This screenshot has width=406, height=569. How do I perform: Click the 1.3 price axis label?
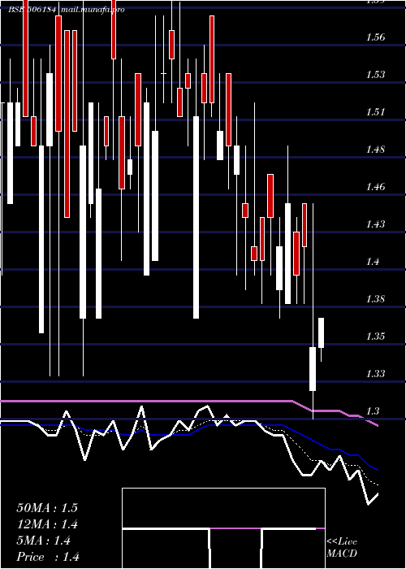point(373,410)
